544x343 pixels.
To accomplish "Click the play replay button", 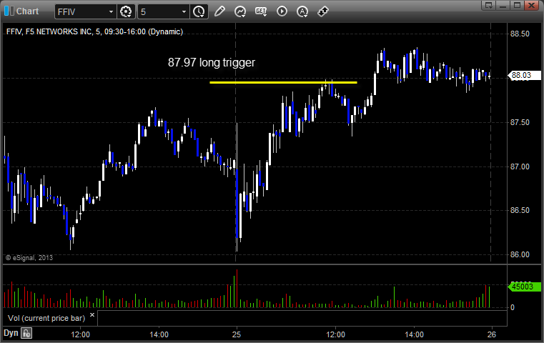I will pos(282,11).
